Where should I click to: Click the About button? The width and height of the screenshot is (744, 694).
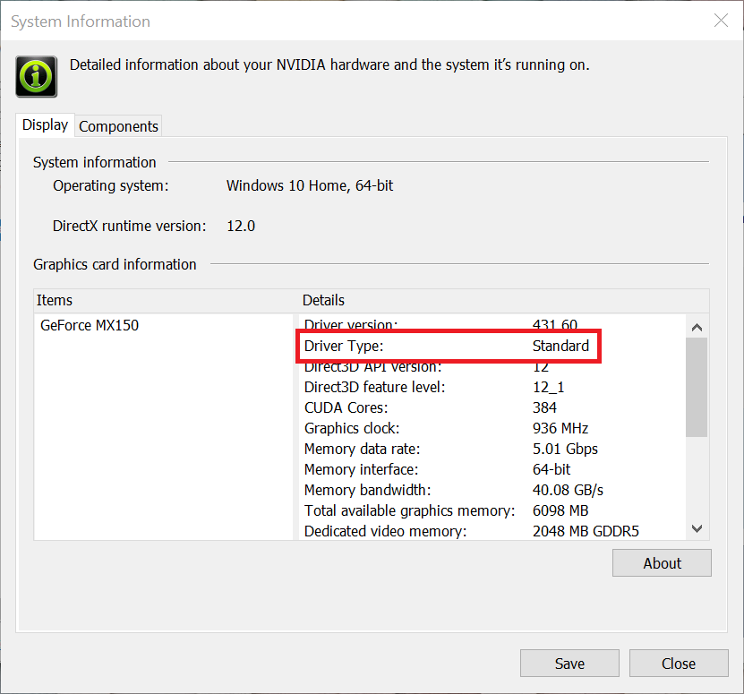[x=662, y=563]
